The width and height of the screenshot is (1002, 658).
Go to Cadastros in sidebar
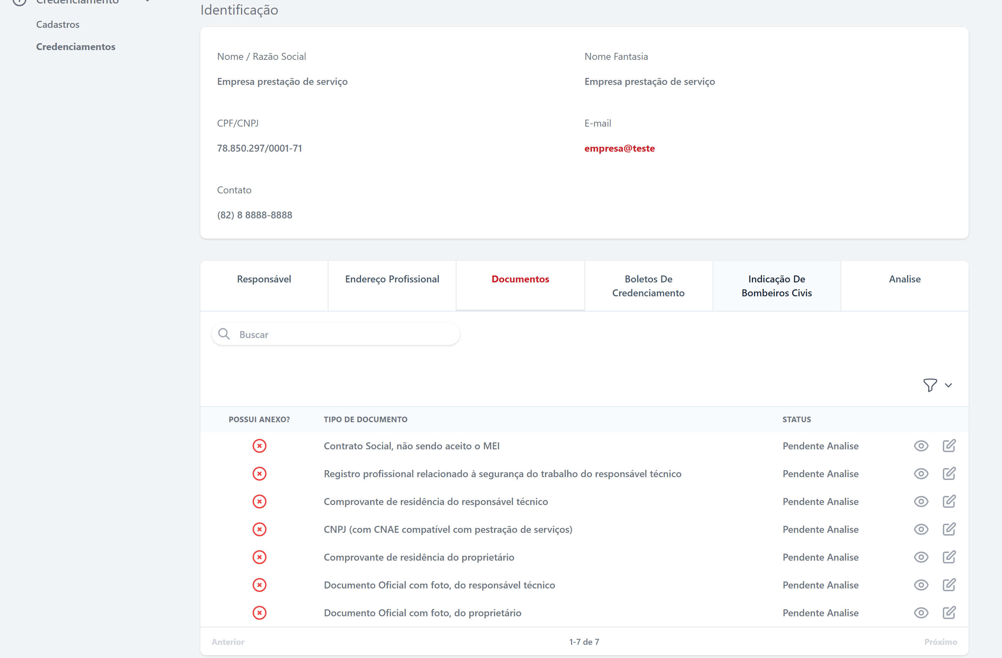58,24
